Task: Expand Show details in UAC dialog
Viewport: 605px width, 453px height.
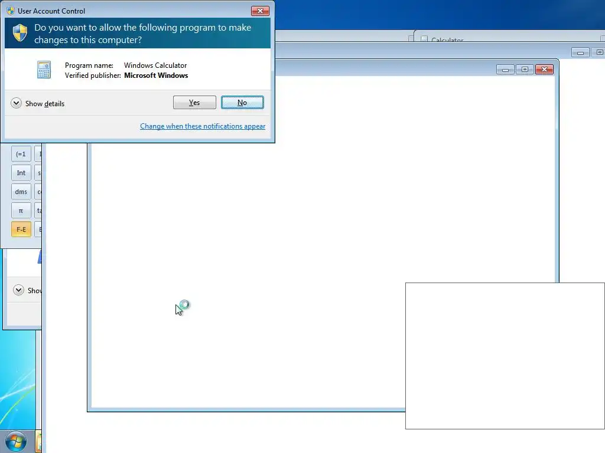Action: (38, 103)
